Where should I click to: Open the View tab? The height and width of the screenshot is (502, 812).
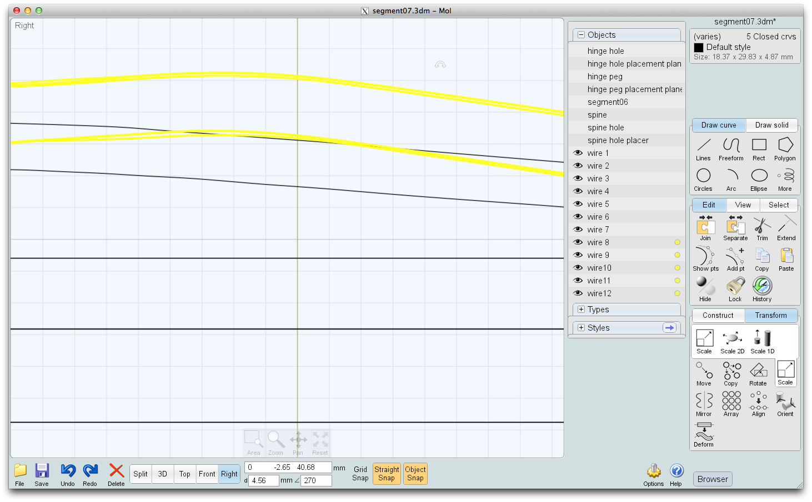point(743,205)
